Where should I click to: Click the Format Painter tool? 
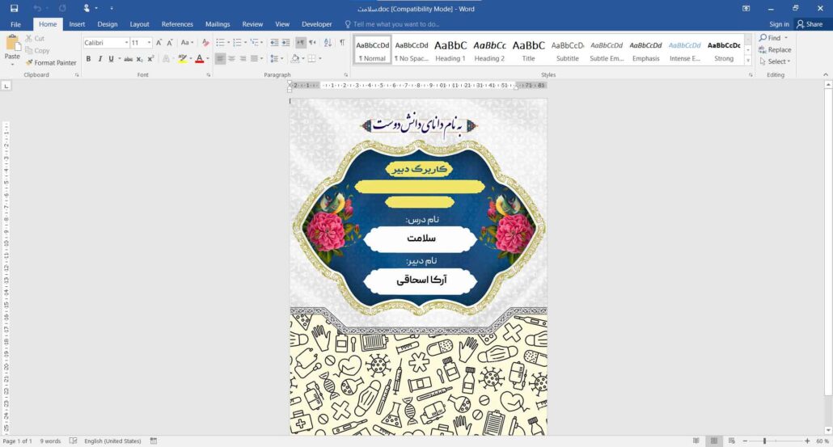coord(51,62)
